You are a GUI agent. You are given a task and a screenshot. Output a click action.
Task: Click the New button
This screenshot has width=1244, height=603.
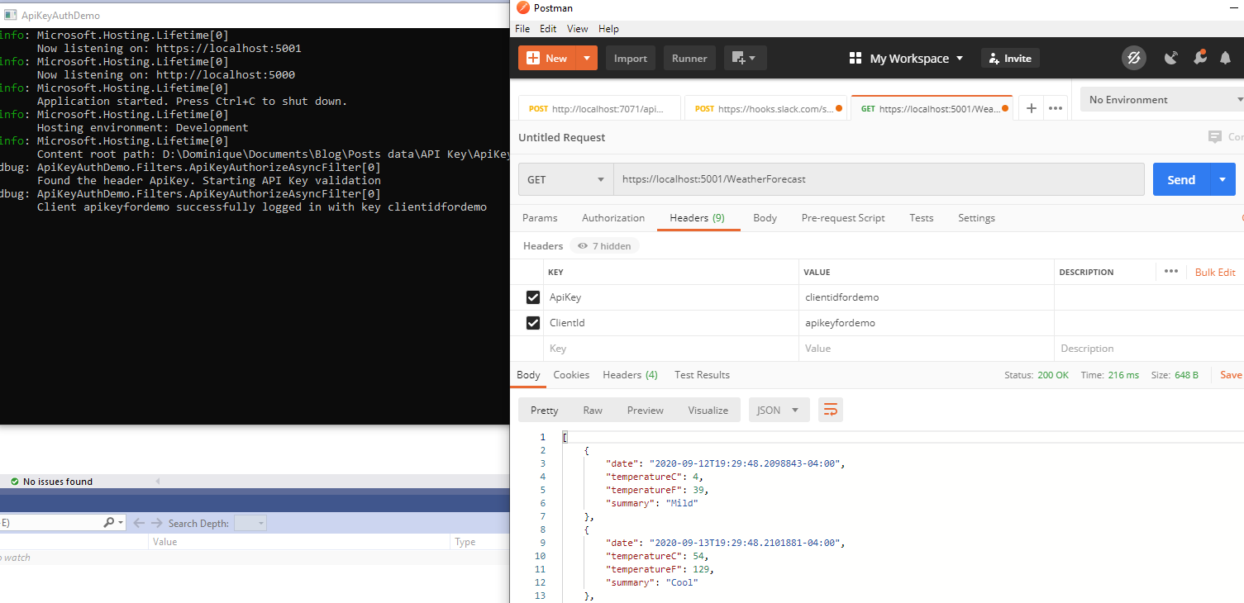click(x=547, y=58)
